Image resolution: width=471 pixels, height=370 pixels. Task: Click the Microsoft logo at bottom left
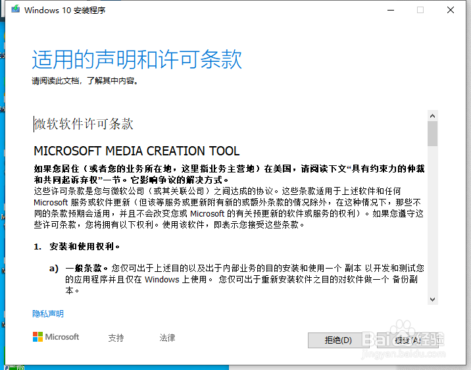(56, 337)
